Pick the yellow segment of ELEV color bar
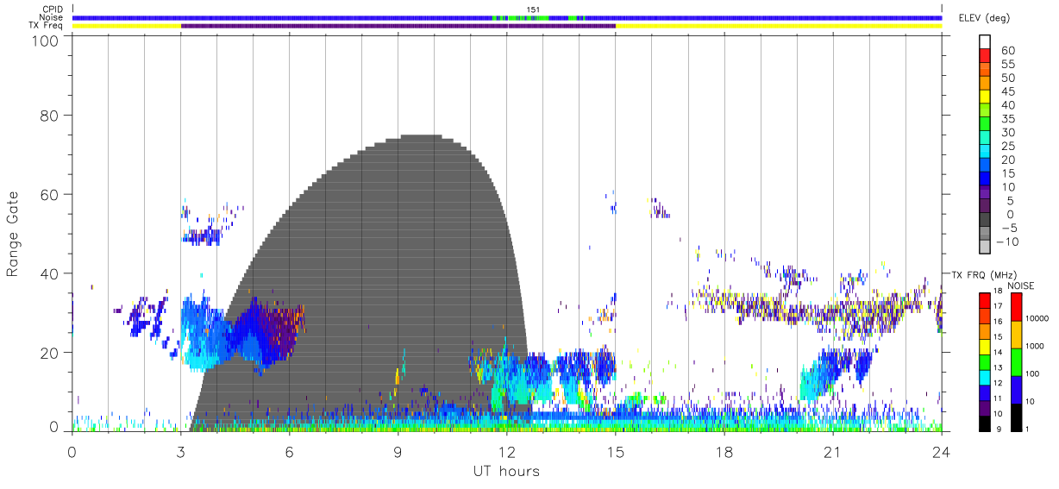 pyautogui.click(x=985, y=97)
